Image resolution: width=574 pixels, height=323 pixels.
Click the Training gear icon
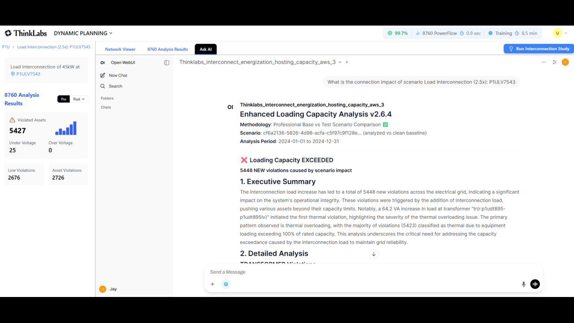point(490,33)
